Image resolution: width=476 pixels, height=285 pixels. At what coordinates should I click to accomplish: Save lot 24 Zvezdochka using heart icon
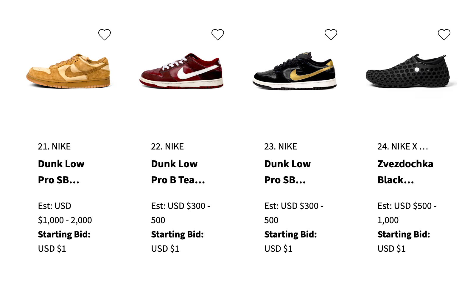click(444, 35)
